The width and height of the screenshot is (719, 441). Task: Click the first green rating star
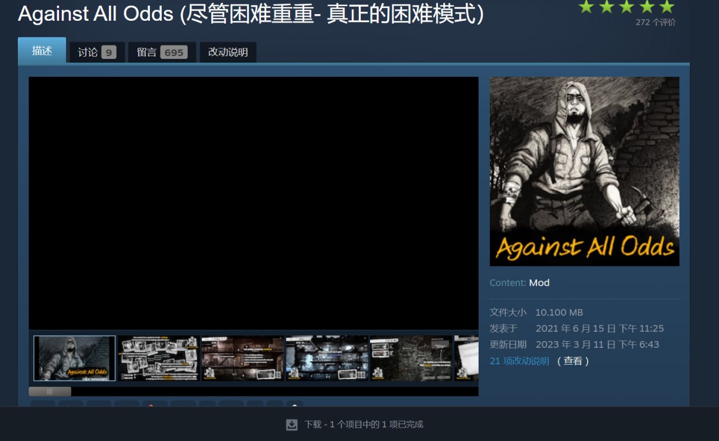pyautogui.click(x=586, y=6)
